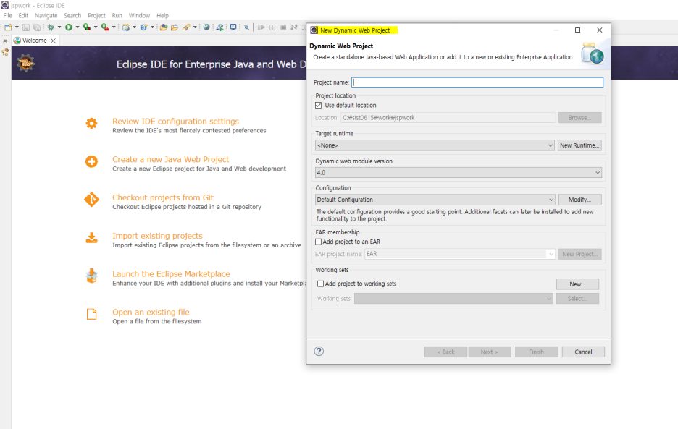Open the Edit menu
Screen dimensions: 678x429
[x=23, y=15]
